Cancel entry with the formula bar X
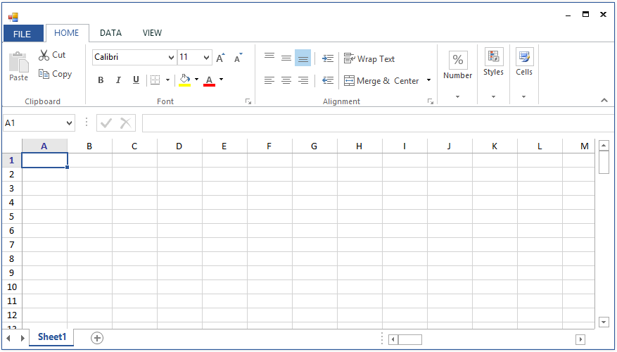This screenshot has width=617, height=352. click(126, 123)
